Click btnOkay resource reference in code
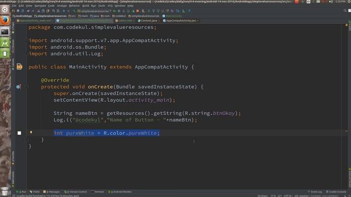351x197 pixels. (224, 113)
